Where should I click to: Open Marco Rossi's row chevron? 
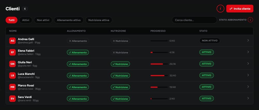click(x=248, y=87)
